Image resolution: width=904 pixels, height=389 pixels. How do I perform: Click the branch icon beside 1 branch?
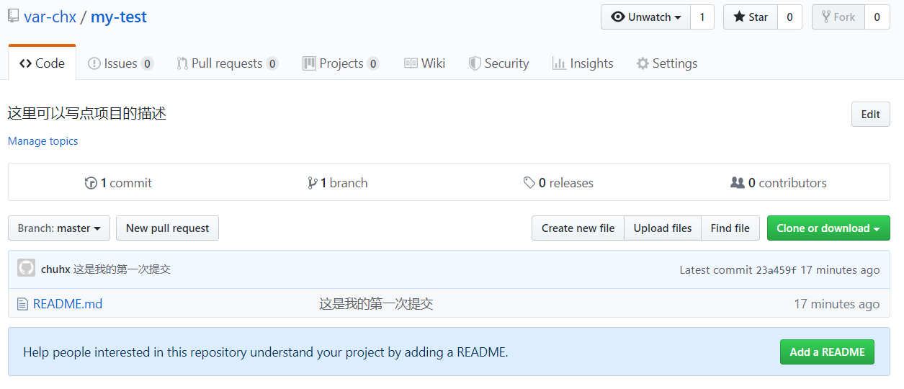(312, 183)
